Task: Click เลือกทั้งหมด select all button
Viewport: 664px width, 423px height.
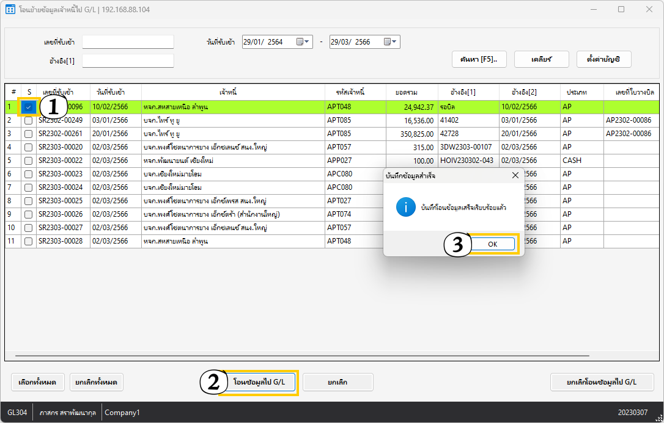Action: point(37,382)
